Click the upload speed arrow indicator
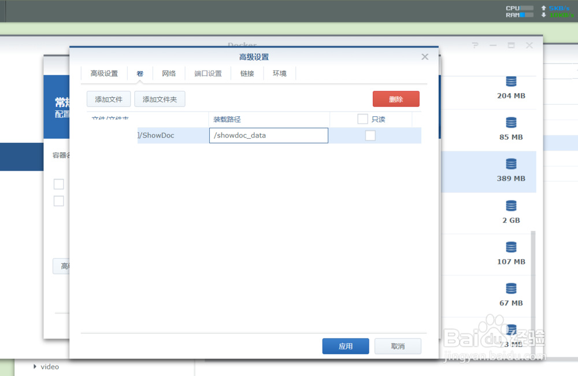The width and height of the screenshot is (578, 376). pos(543,8)
